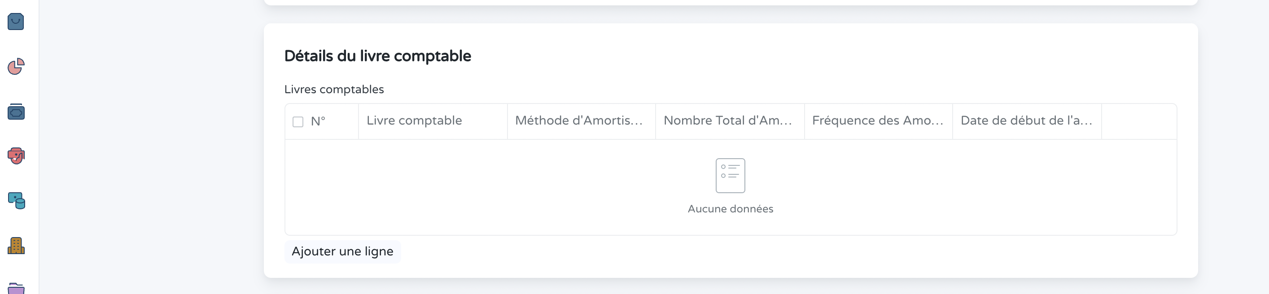Click the Méthode d'Amortissement column header
The height and width of the screenshot is (294, 1269).
point(580,120)
